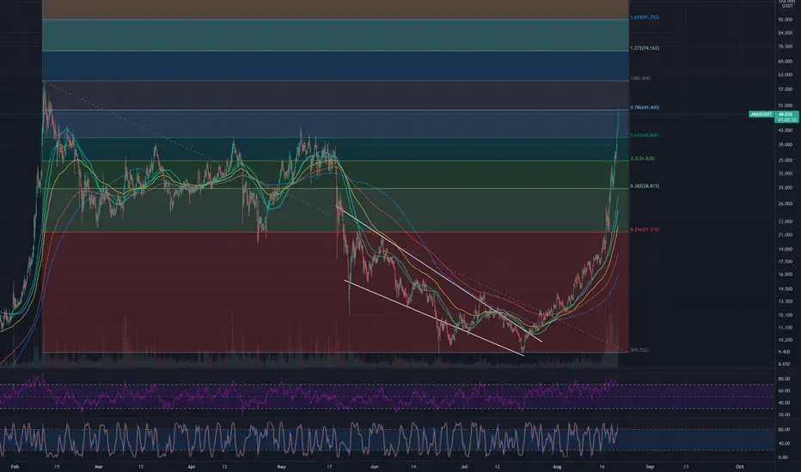801x472 pixels.
Task: Click the 60.00 value on RSI scale
Action: (x=784, y=390)
